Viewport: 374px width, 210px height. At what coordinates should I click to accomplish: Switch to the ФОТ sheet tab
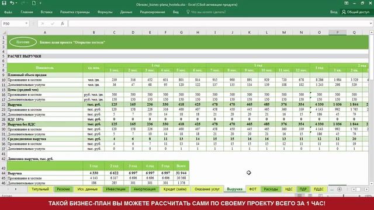252,189
